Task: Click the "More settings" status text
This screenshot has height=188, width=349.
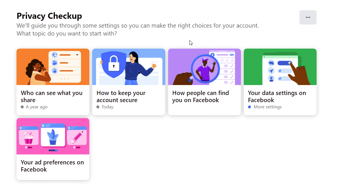Action: (268, 107)
